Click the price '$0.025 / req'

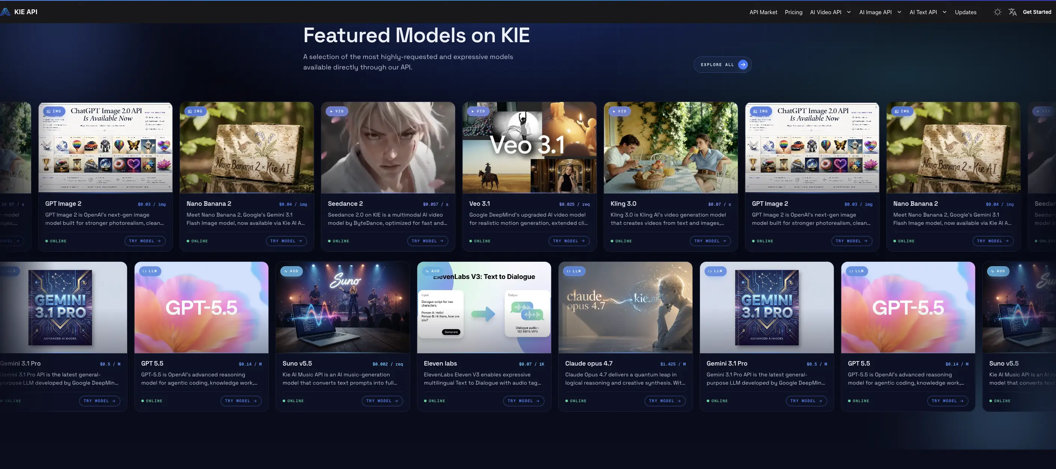click(x=574, y=204)
